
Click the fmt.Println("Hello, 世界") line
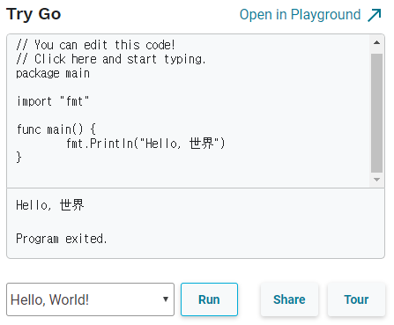[145, 144]
